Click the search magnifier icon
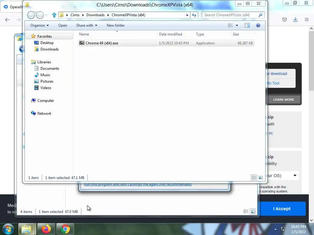Screen dimensions: 314x235 (261, 15)
